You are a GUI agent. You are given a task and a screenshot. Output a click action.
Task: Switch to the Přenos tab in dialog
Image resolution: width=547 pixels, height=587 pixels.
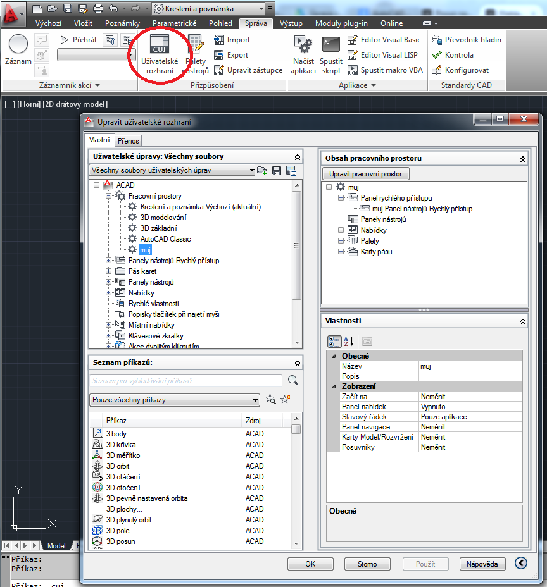[x=128, y=141]
